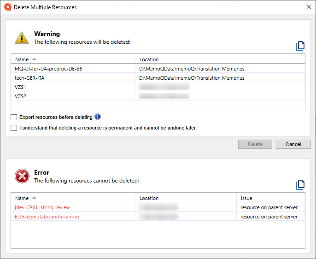Viewport: 316px width, 259px height.
Task: Click the yellow Warning triangle icon
Action: 22,38
